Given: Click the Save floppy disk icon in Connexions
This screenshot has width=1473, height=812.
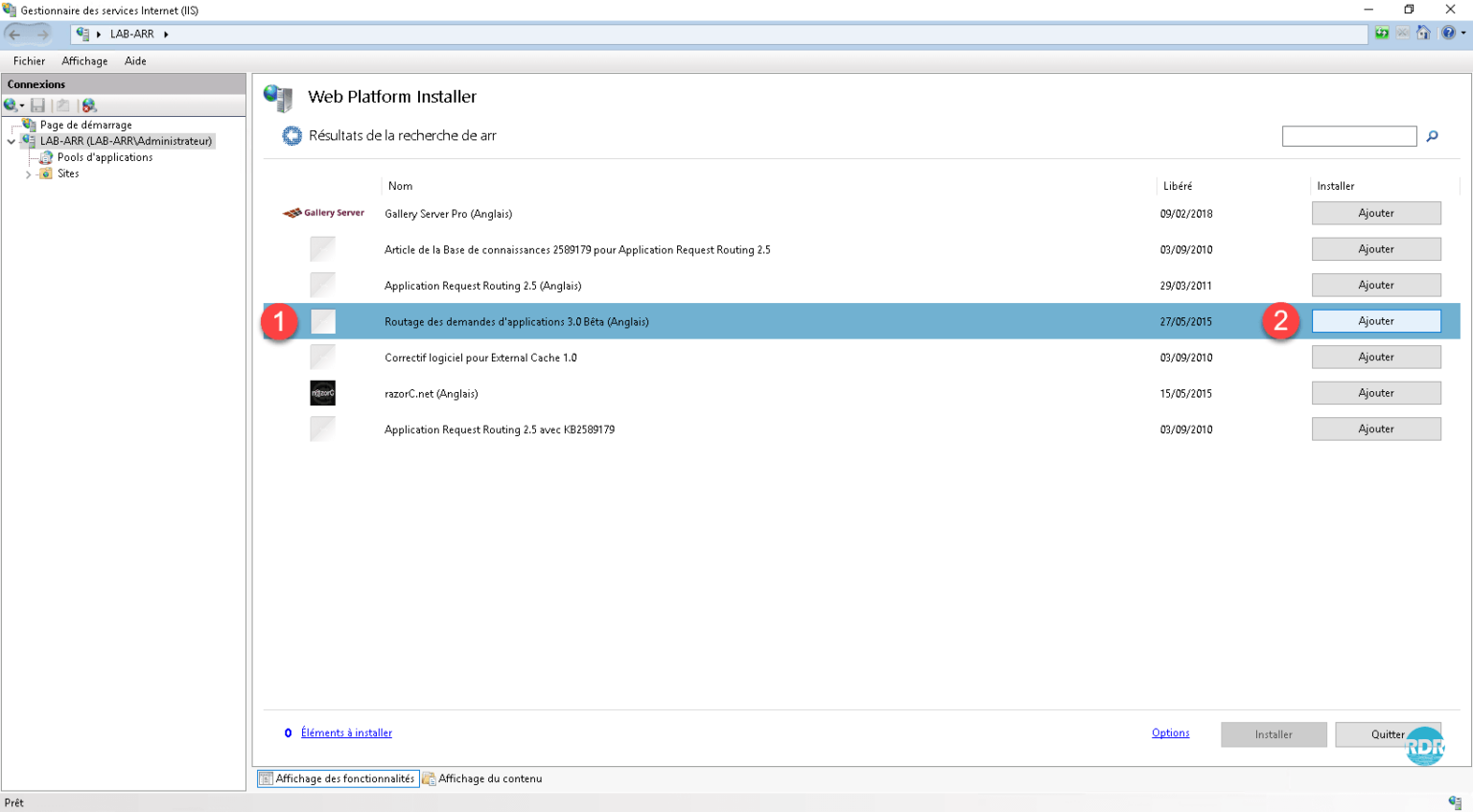Looking at the screenshot, I should pyautogui.click(x=37, y=105).
